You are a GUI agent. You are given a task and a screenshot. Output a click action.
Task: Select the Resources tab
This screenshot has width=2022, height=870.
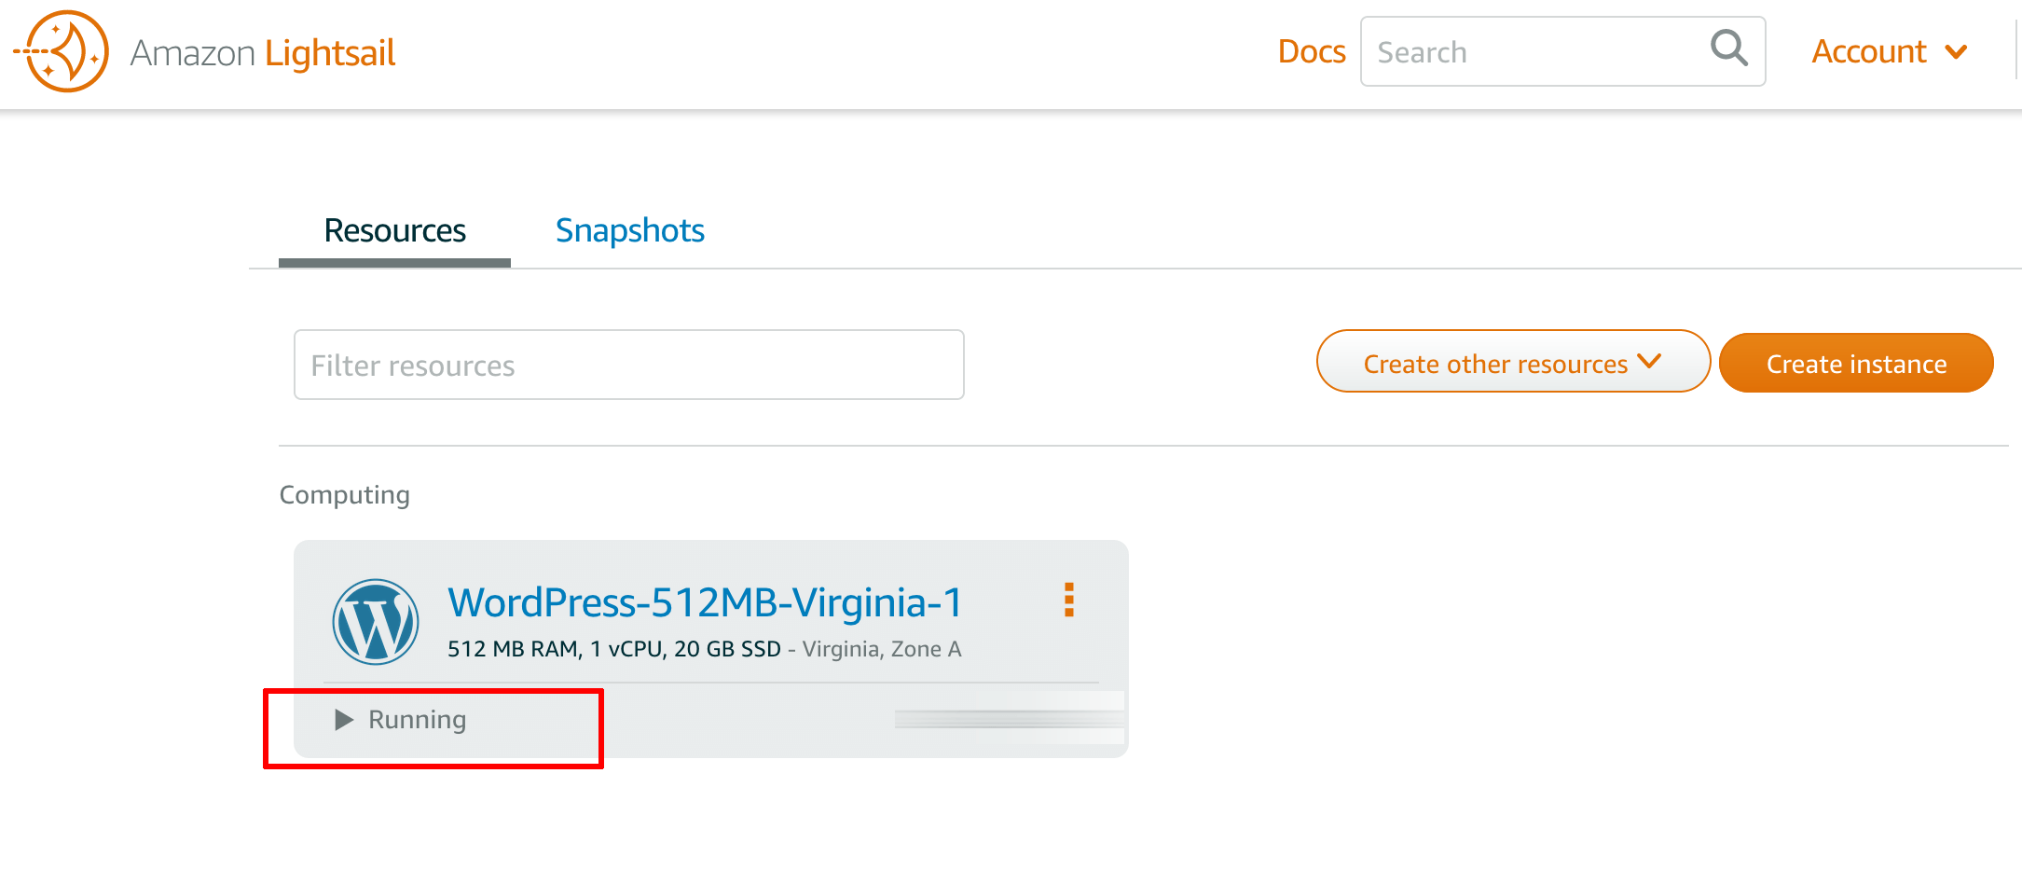(x=394, y=230)
